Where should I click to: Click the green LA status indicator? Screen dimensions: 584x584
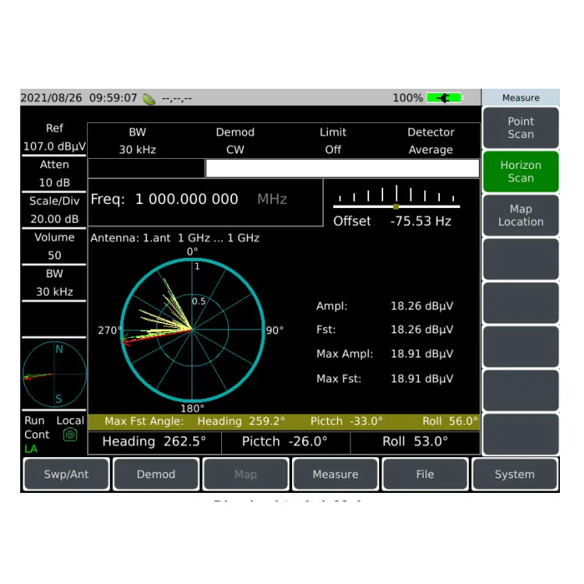point(31,449)
